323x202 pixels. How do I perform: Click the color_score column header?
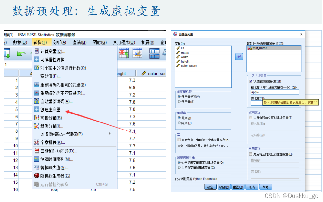point(151,73)
